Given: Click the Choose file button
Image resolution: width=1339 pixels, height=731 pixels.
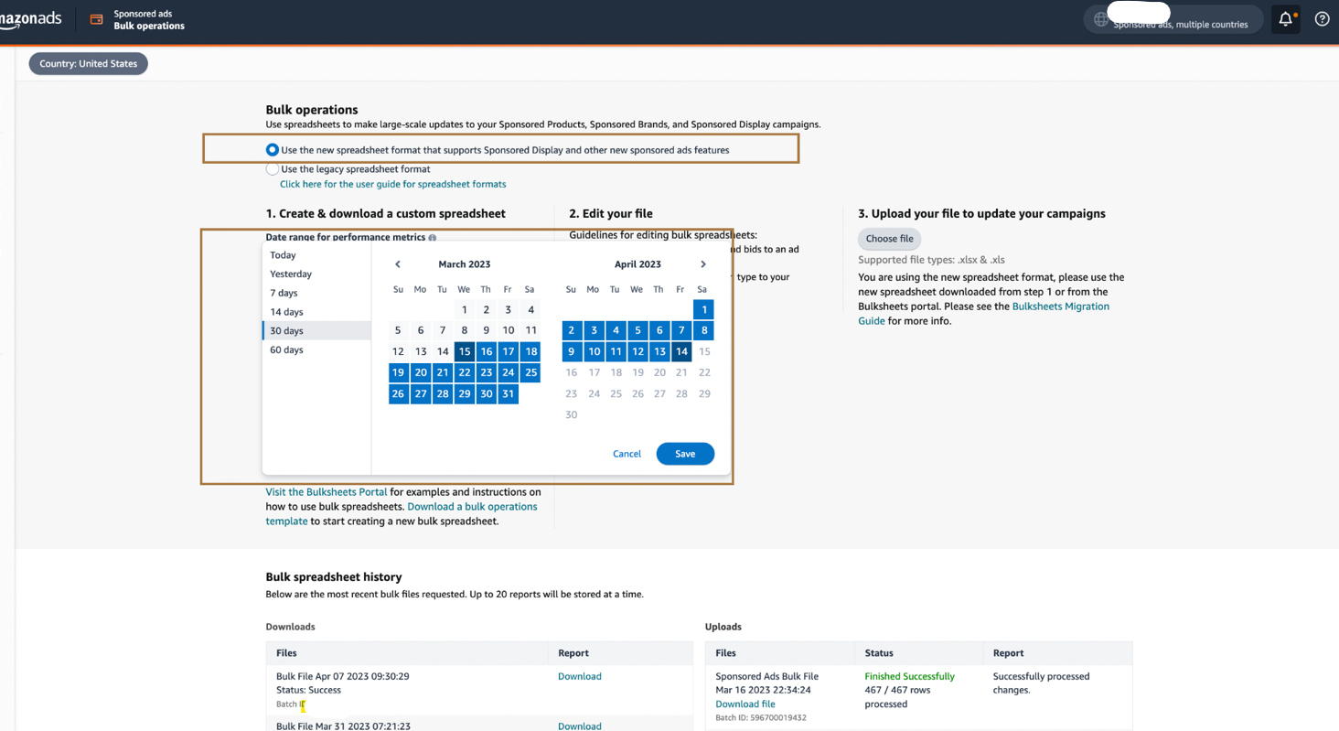Looking at the screenshot, I should click(x=889, y=239).
